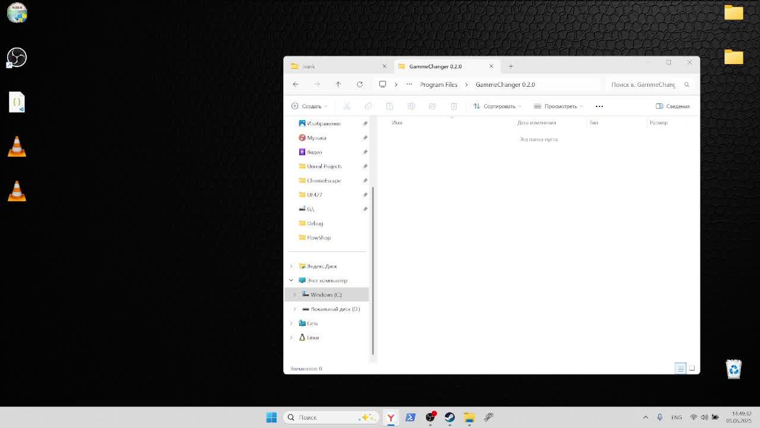Screen dimensions: 760x428
Task: Open File Explorer from taskbar
Action: pos(469,417)
